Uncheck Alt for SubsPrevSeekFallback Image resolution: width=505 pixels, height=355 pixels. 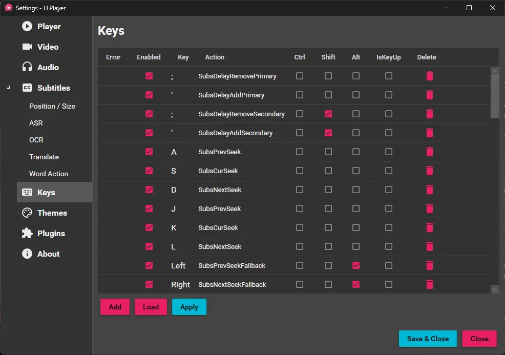click(x=356, y=265)
